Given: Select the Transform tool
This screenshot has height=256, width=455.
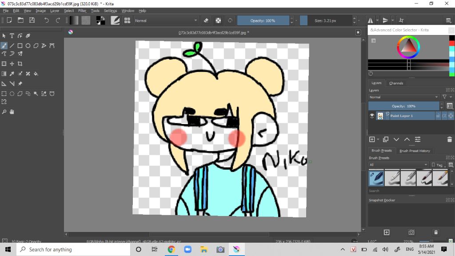Looking at the screenshot, I should click(x=4, y=64).
